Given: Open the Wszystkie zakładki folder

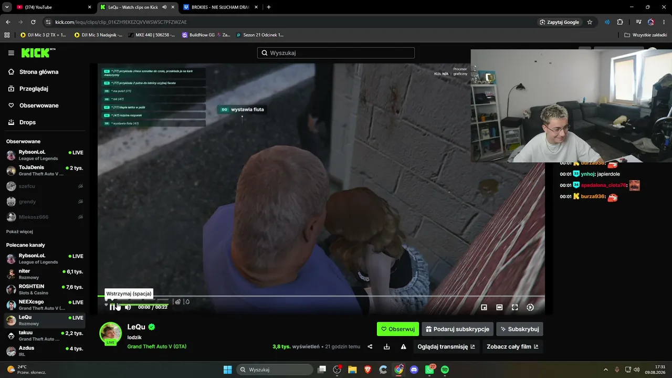Looking at the screenshot, I should pos(646,35).
